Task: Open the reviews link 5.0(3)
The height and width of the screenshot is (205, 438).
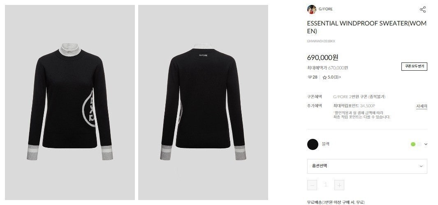Action: pos(334,77)
